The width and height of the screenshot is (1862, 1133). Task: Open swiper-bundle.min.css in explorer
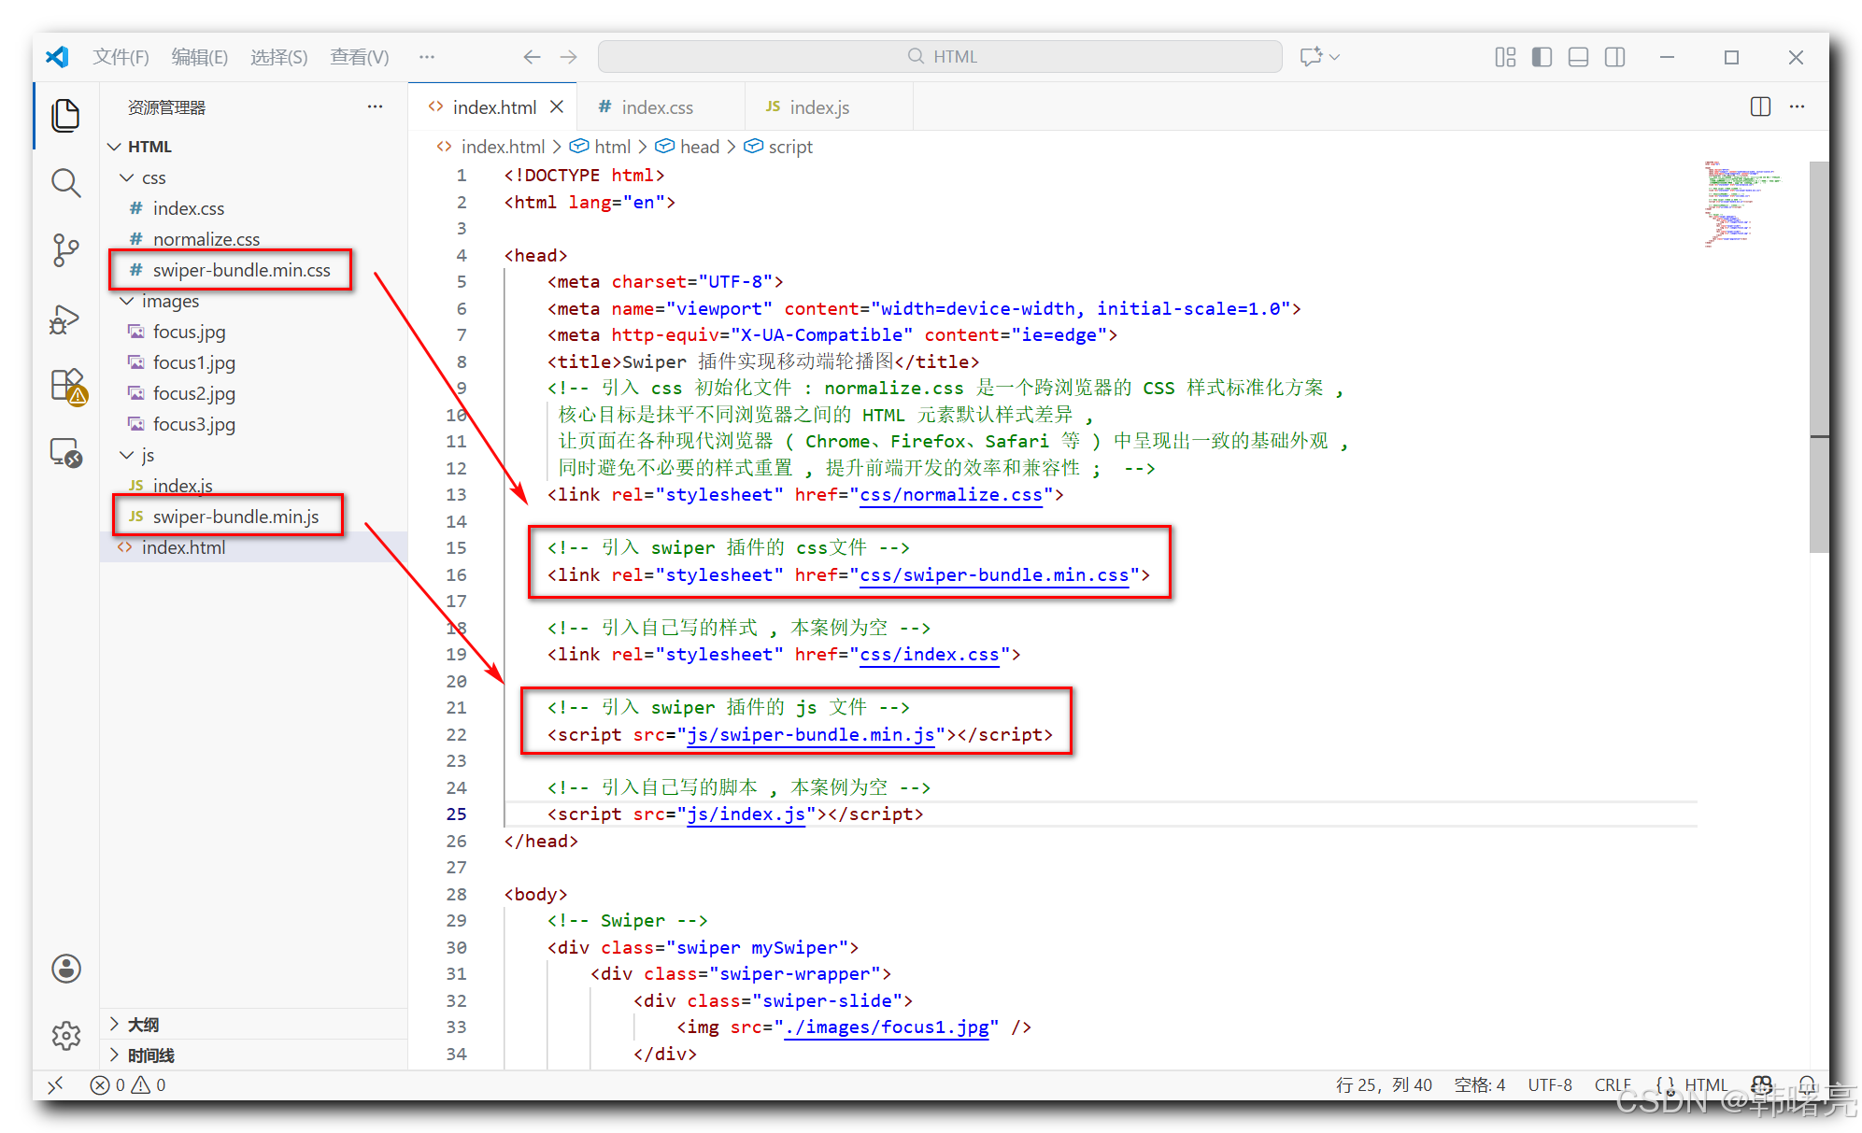[241, 270]
